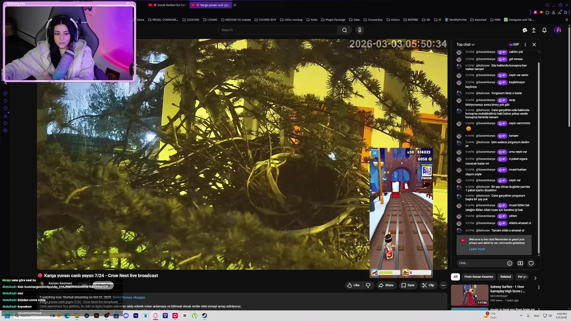Select the All filter chip
This screenshot has height=321, width=571.
(455, 277)
